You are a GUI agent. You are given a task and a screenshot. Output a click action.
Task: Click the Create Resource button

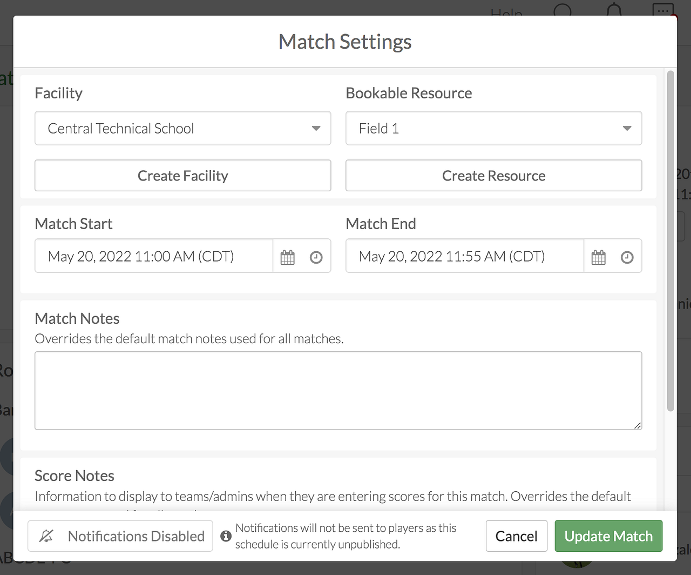coord(494,176)
